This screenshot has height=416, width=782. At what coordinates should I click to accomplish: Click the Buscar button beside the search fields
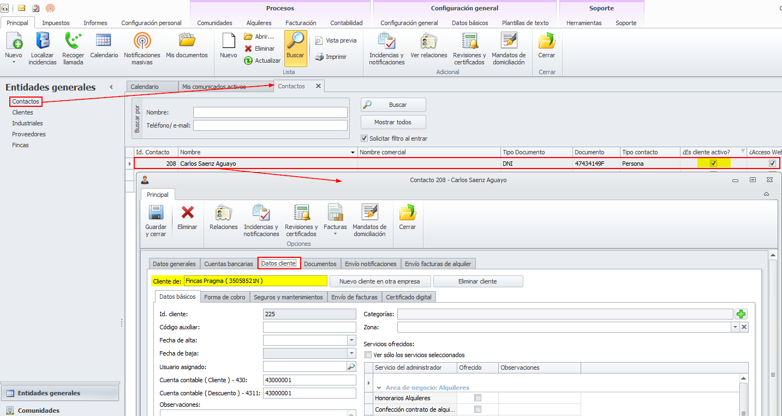(393, 105)
